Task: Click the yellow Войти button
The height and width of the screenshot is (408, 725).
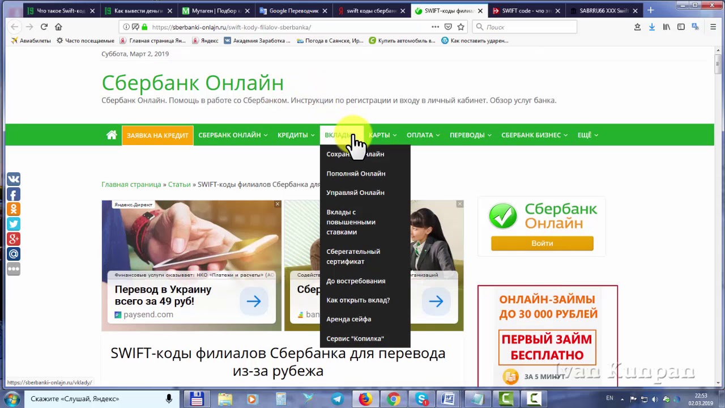Action: pyautogui.click(x=542, y=243)
